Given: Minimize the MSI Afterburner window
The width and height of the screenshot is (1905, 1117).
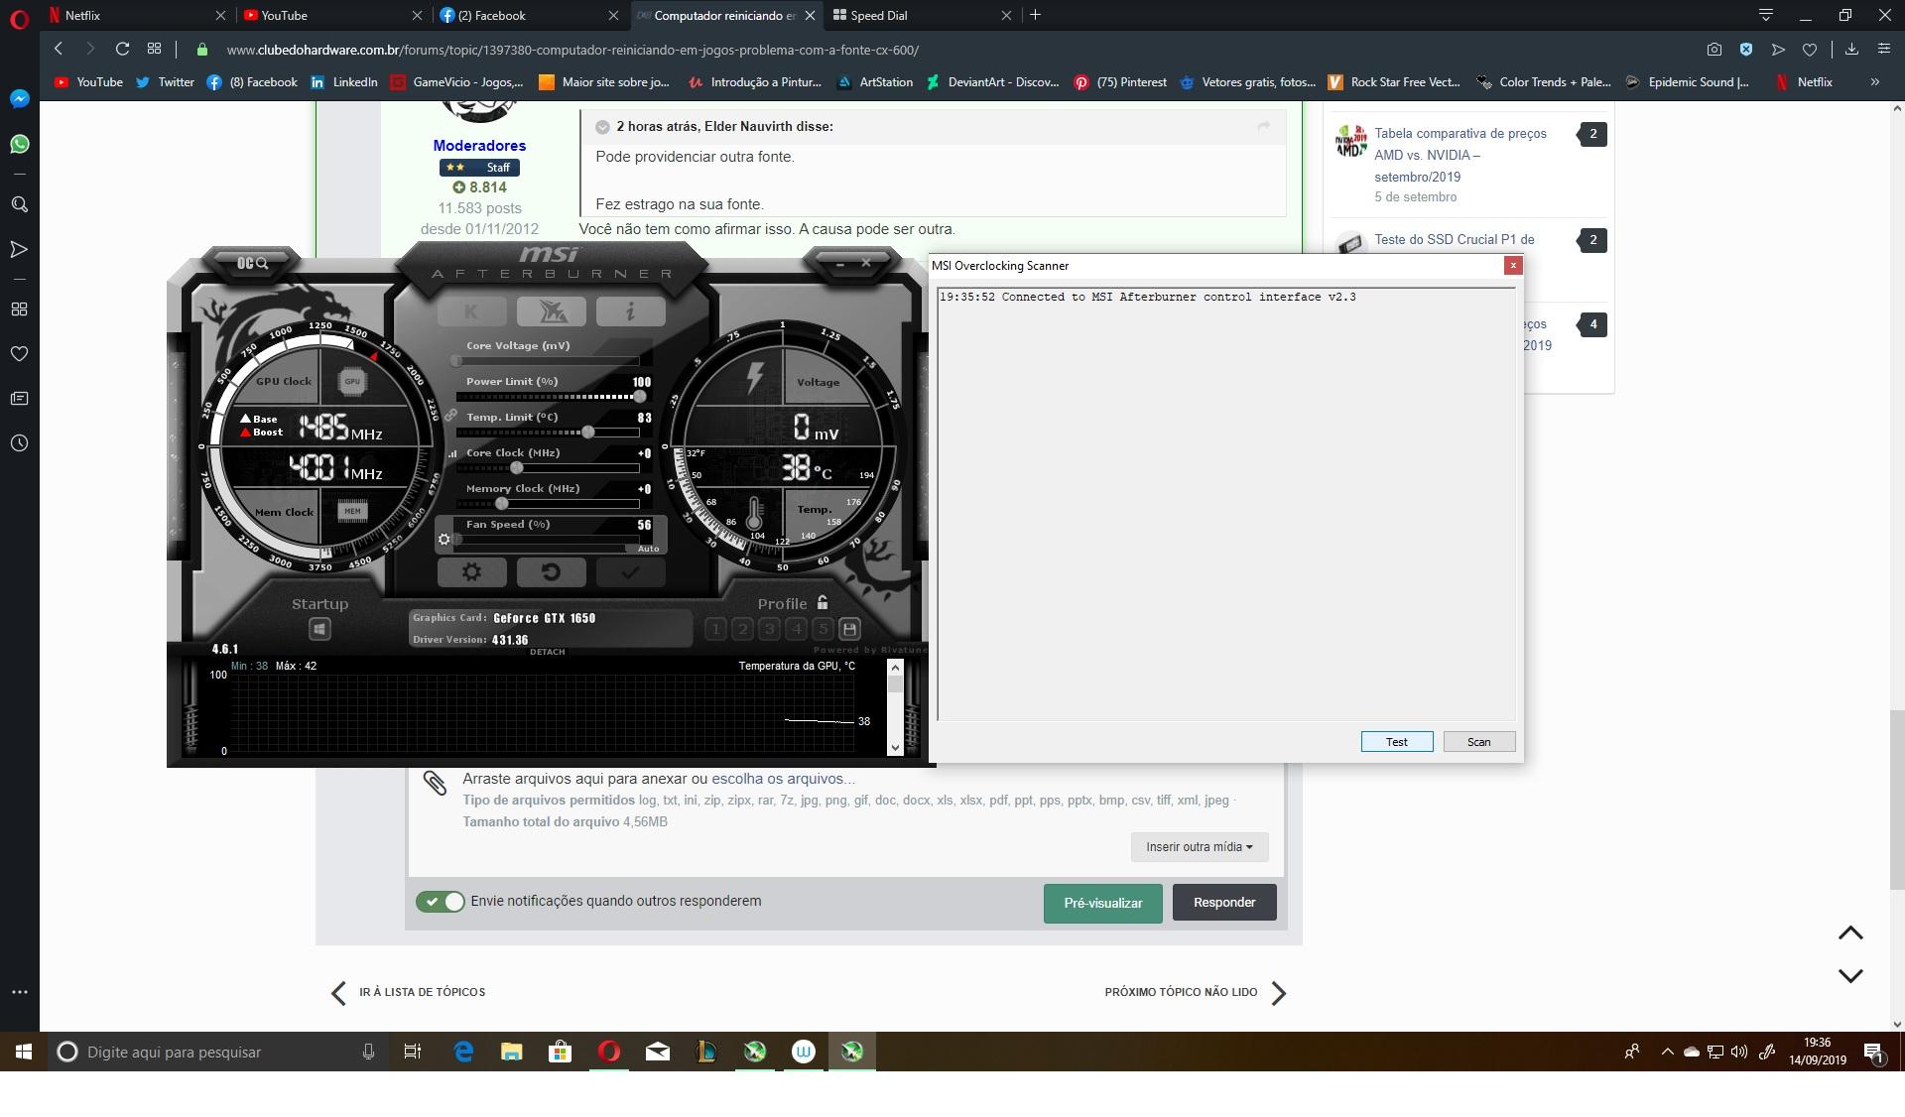Looking at the screenshot, I should pos(840,263).
